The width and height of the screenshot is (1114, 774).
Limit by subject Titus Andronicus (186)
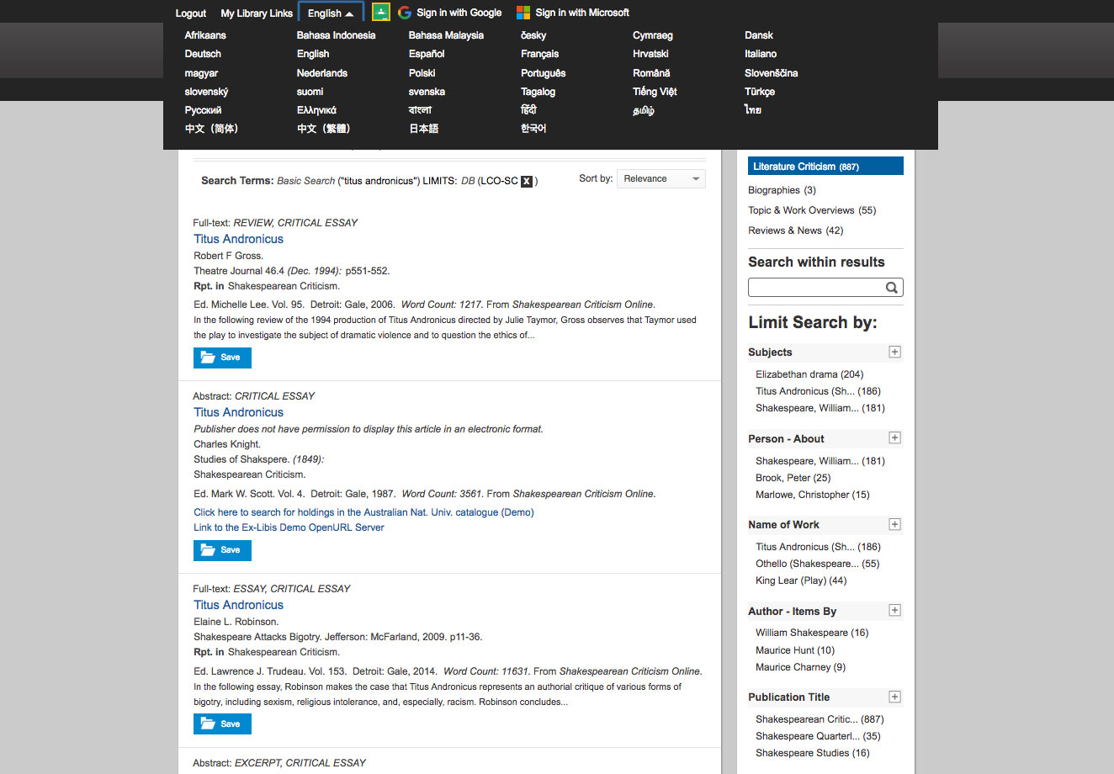(x=818, y=391)
